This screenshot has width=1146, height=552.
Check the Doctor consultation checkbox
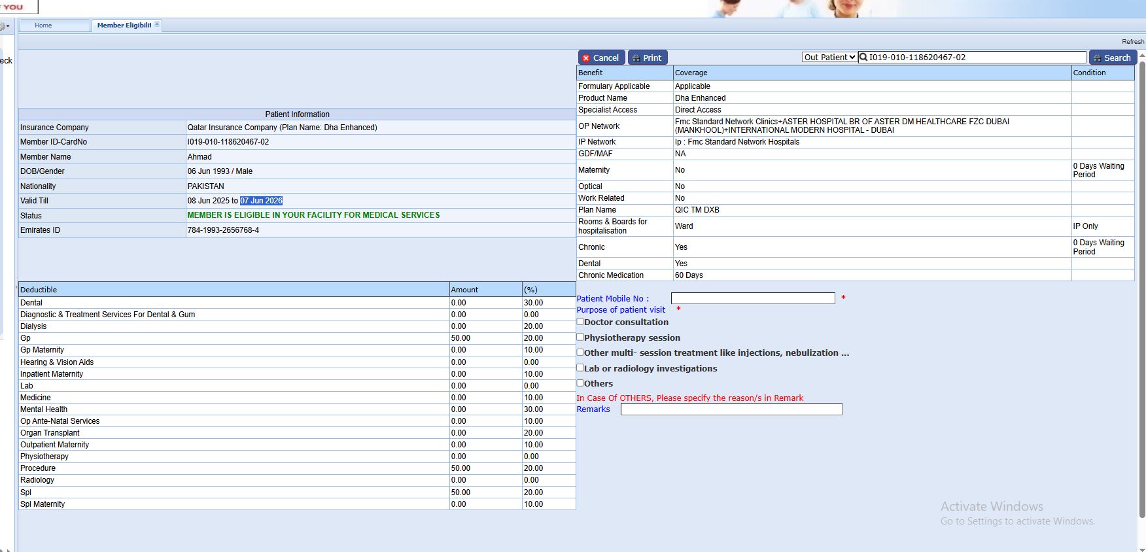[580, 322]
